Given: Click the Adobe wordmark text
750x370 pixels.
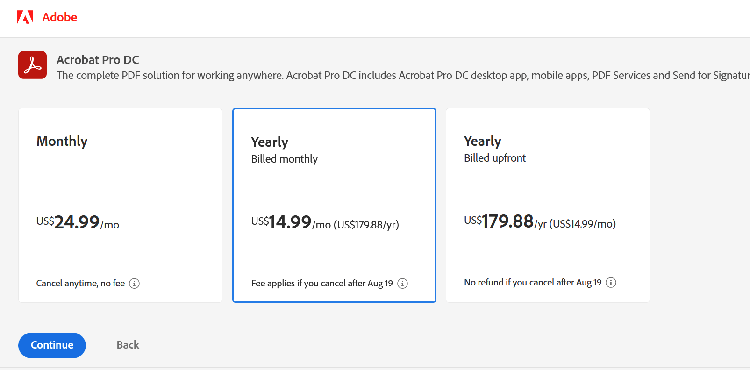Looking at the screenshot, I should tap(60, 17).
